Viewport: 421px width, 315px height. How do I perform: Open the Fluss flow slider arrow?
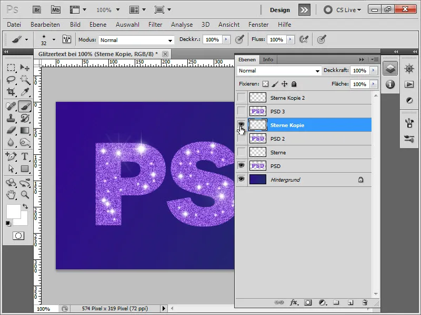click(x=290, y=39)
